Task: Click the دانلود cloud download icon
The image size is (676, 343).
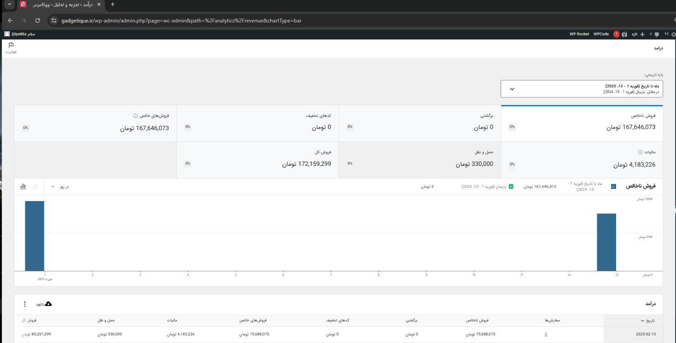Action: pos(49,304)
